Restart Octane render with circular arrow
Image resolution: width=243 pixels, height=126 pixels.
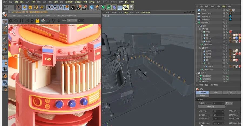(16, 20)
